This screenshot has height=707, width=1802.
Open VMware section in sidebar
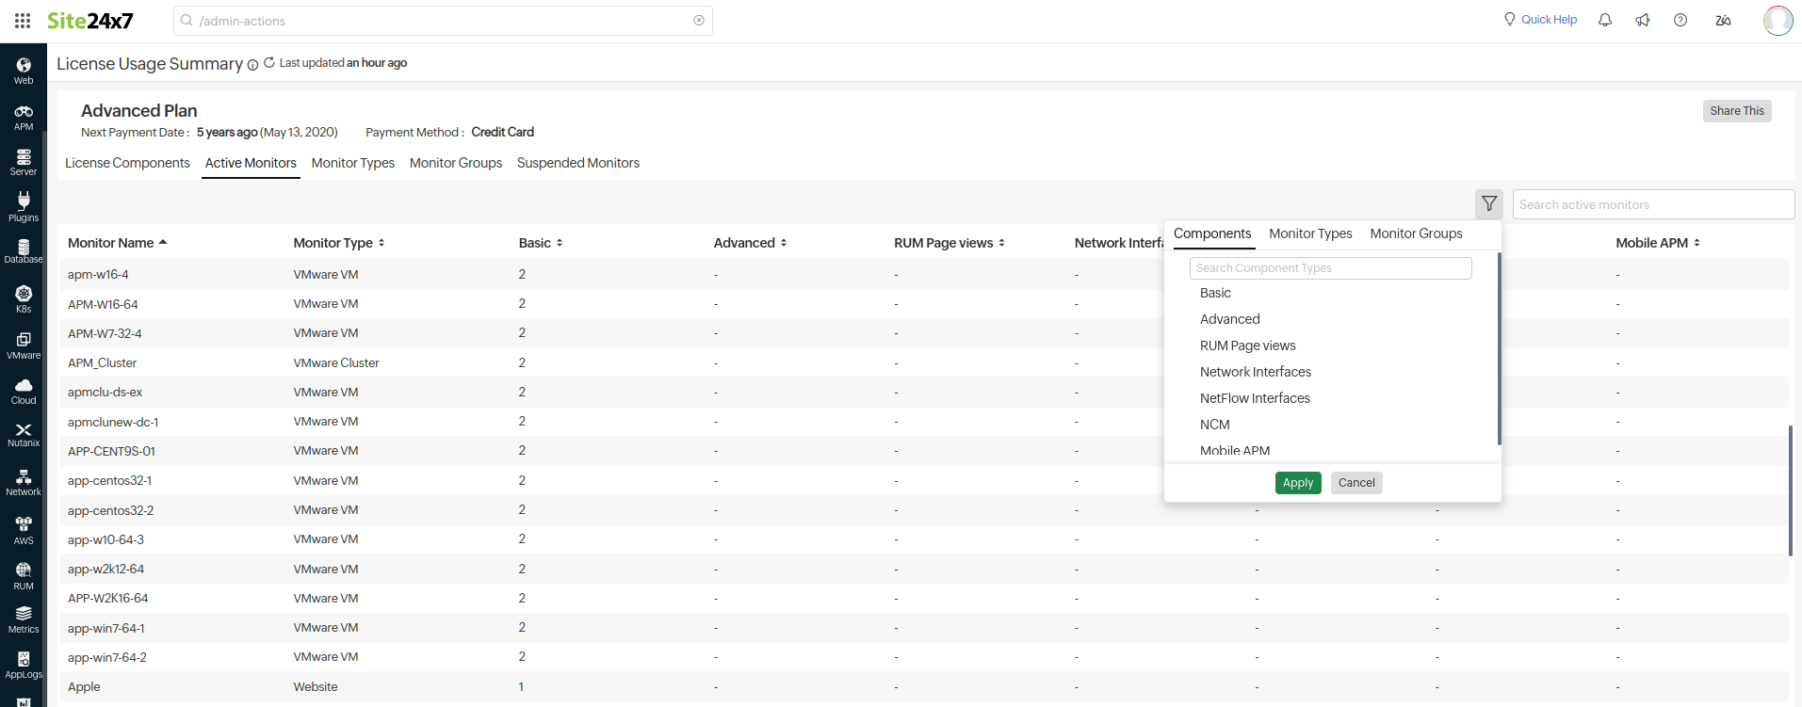pyautogui.click(x=24, y=345)
